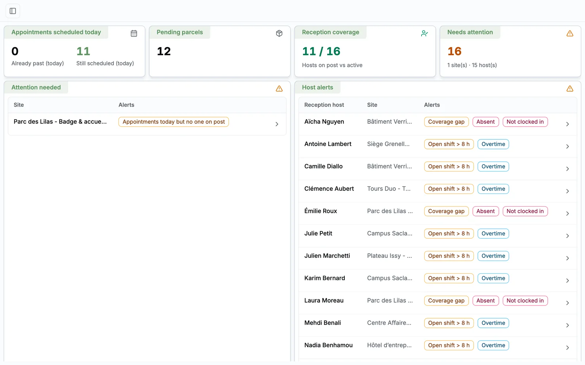Open Antoine Lambert row chevron
585x365 pixels.
[x=567, y=146]
